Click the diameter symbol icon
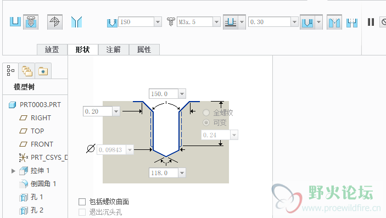Screen dimensions: 386x218 click(x=91, y=148)
